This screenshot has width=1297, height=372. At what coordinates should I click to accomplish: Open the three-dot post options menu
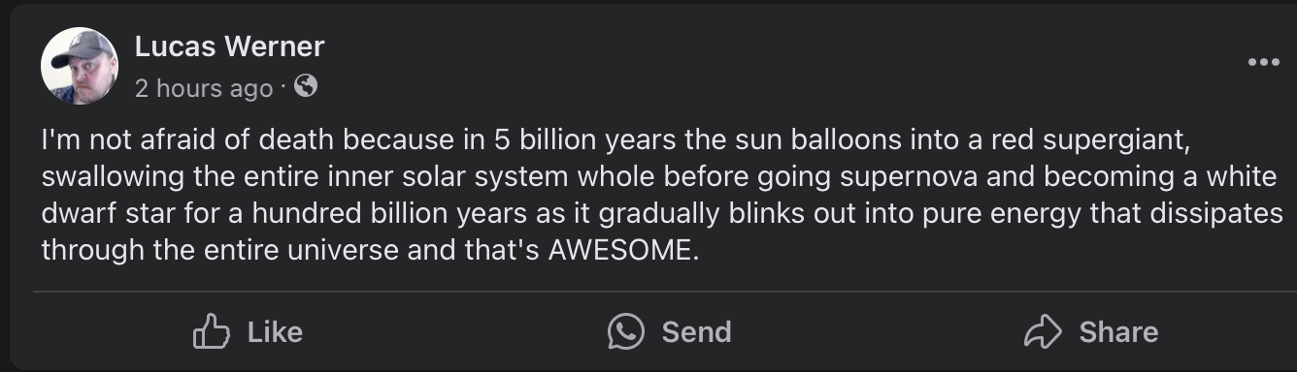tap(1263, 63)
